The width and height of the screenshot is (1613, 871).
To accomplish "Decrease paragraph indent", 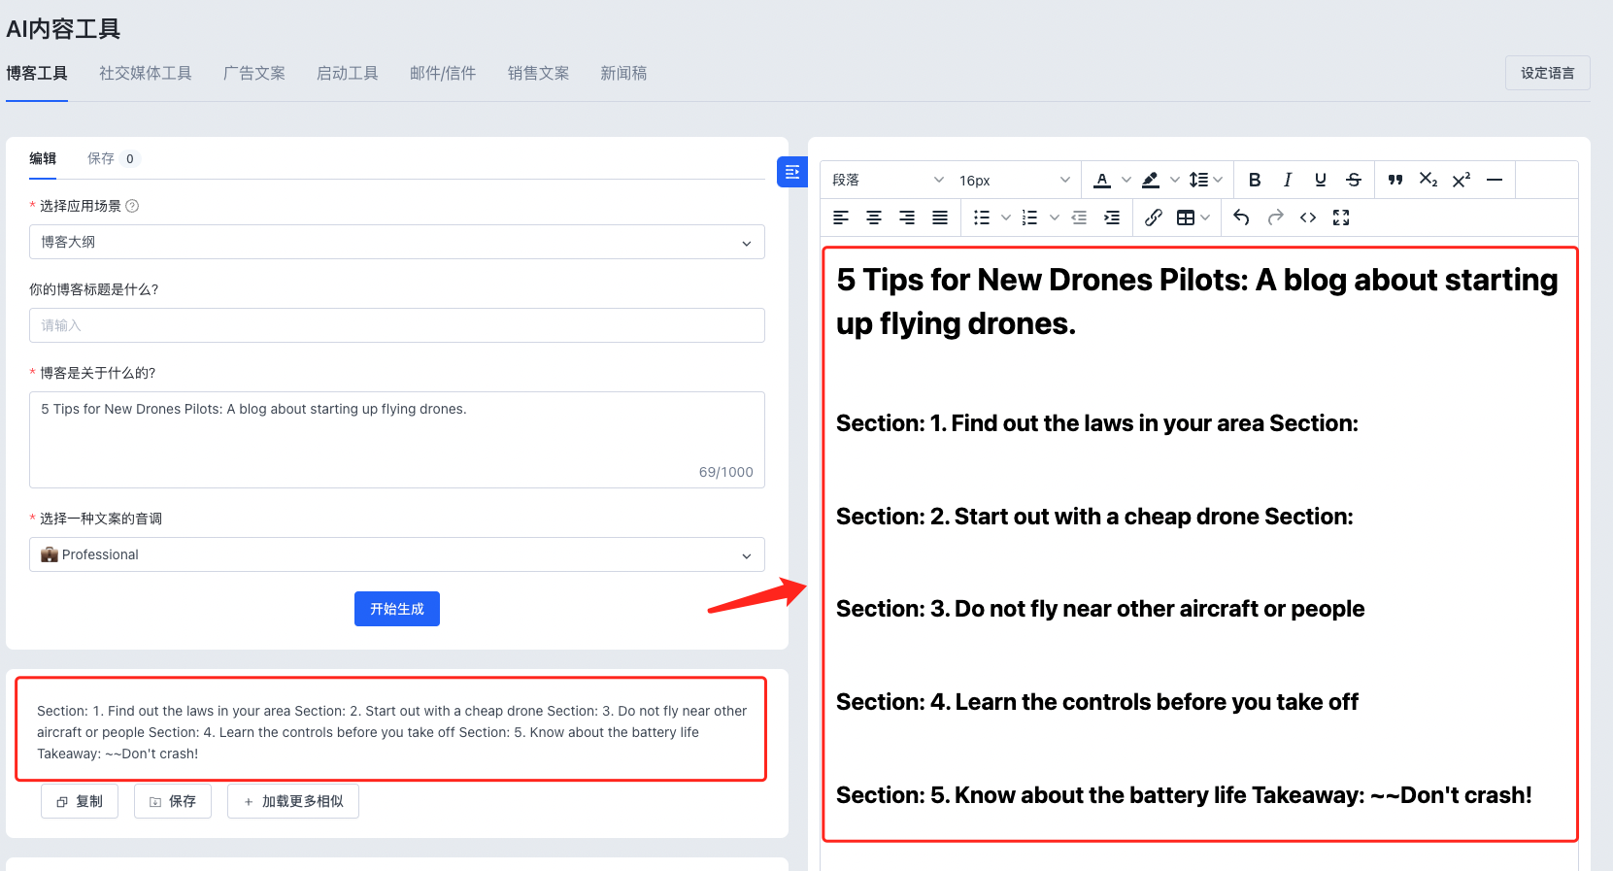I will point(1079,218).
